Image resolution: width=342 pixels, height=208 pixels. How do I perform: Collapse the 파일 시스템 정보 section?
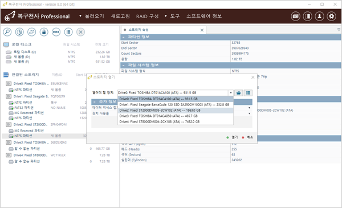(x=124, y=65)
